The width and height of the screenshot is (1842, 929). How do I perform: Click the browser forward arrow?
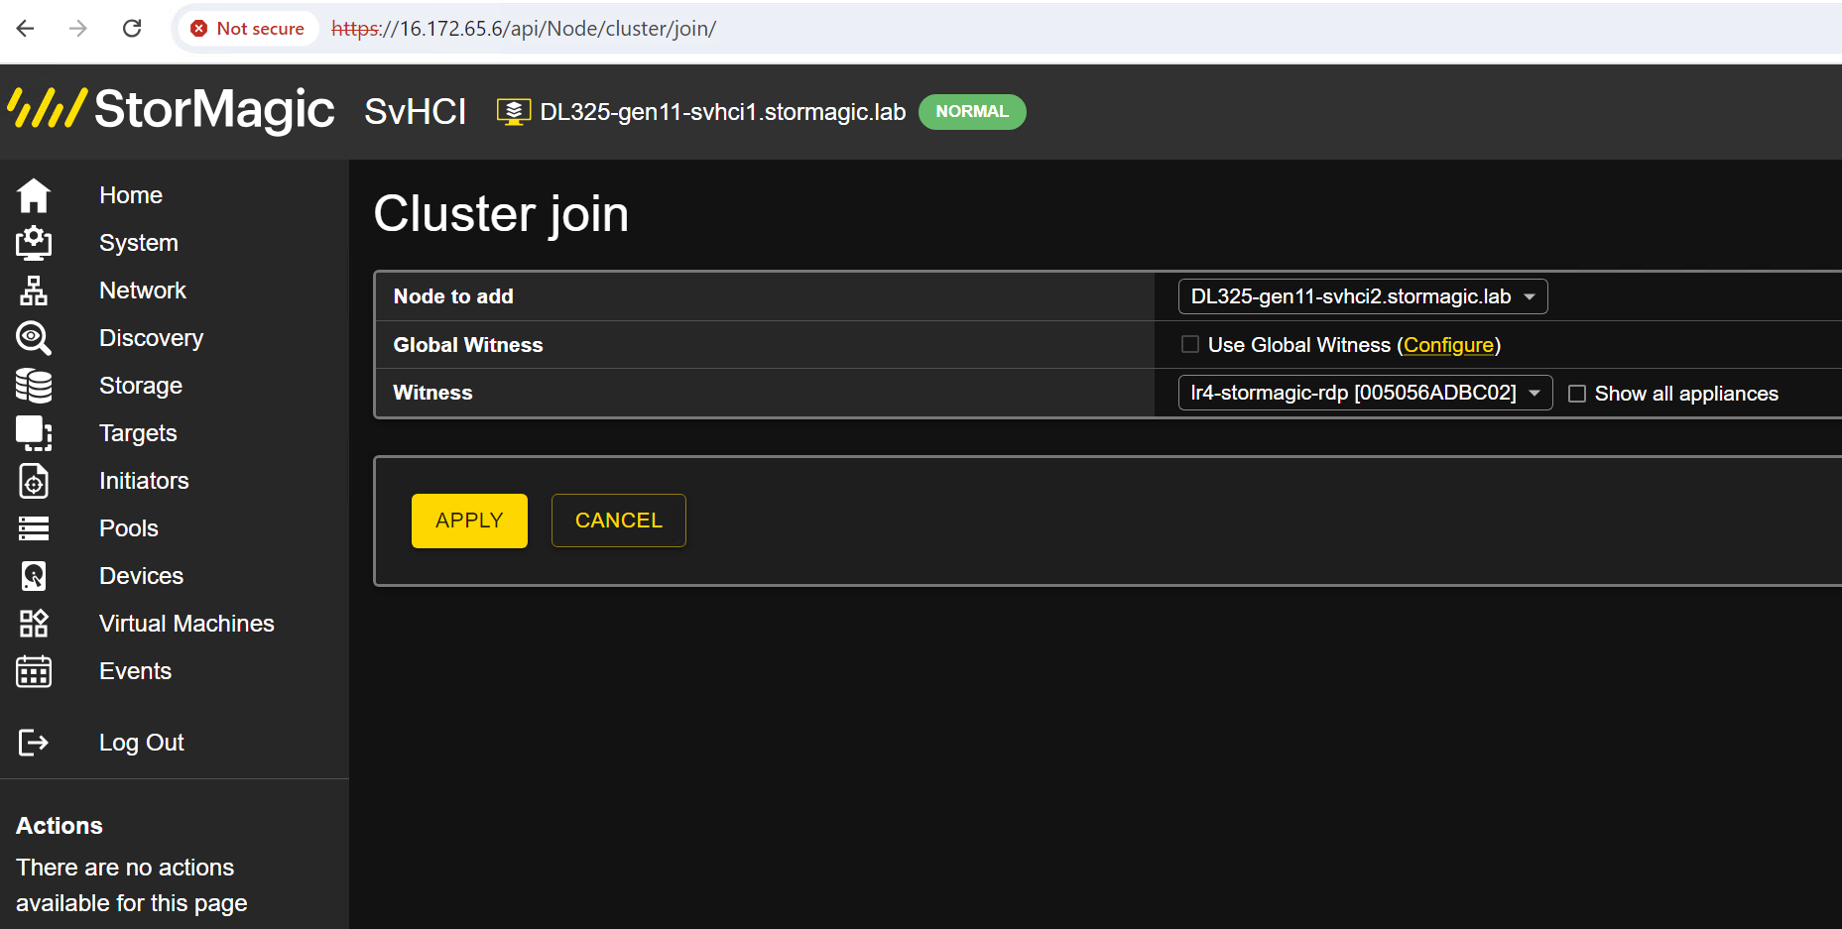point(78,28)
